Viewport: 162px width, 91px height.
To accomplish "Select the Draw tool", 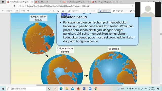I will pyautogui.click(x=103, y=11).
